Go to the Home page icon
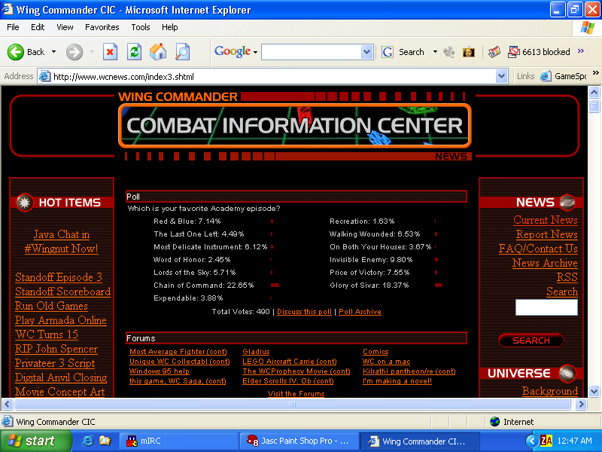602x452 pixels. (158, 52)
